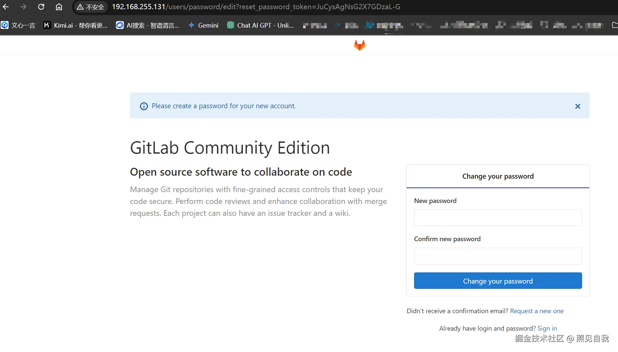This screenshot has height=352, width=618.
Task: Click the New password label
Action: coord(435,201)
